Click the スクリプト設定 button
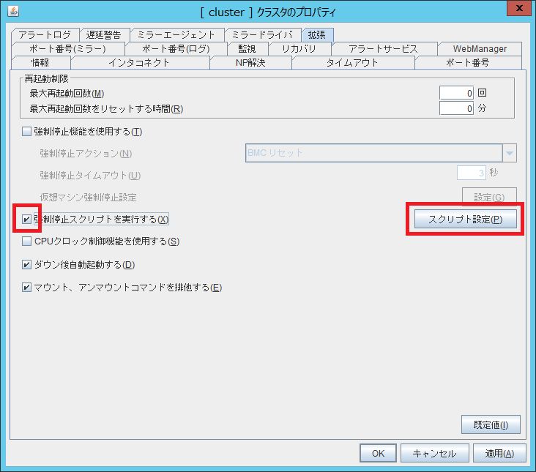This screenshot has height=472, width=536. 465,220
